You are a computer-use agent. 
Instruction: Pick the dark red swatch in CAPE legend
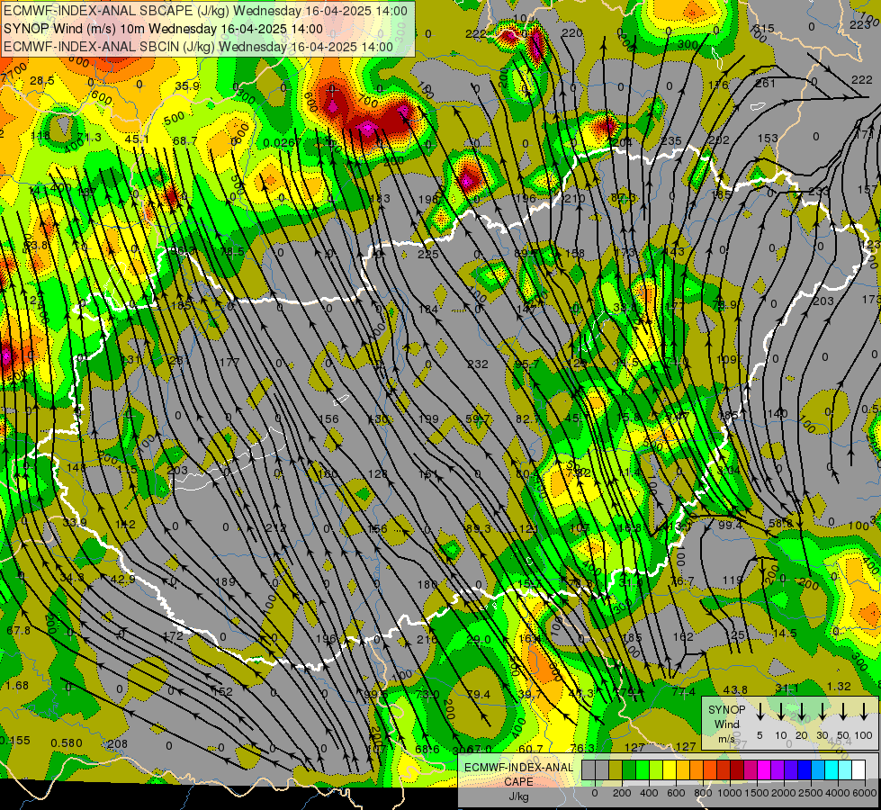[737, 769]
